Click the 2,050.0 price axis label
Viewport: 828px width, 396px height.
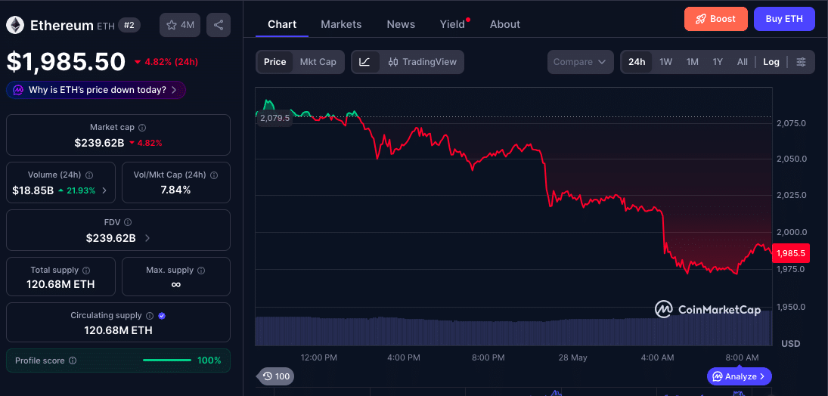[791, 159]
